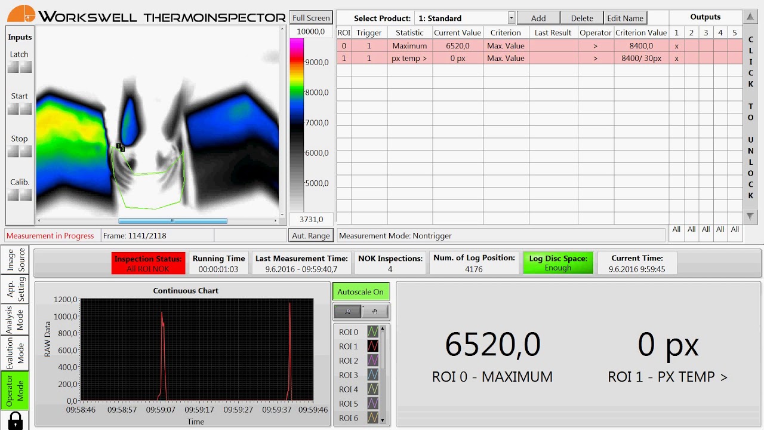Image resolution: width=764 pixels, height=430 pixels.
Task: Click the right Stop input indicator
Action: click(x=26, y=152)
